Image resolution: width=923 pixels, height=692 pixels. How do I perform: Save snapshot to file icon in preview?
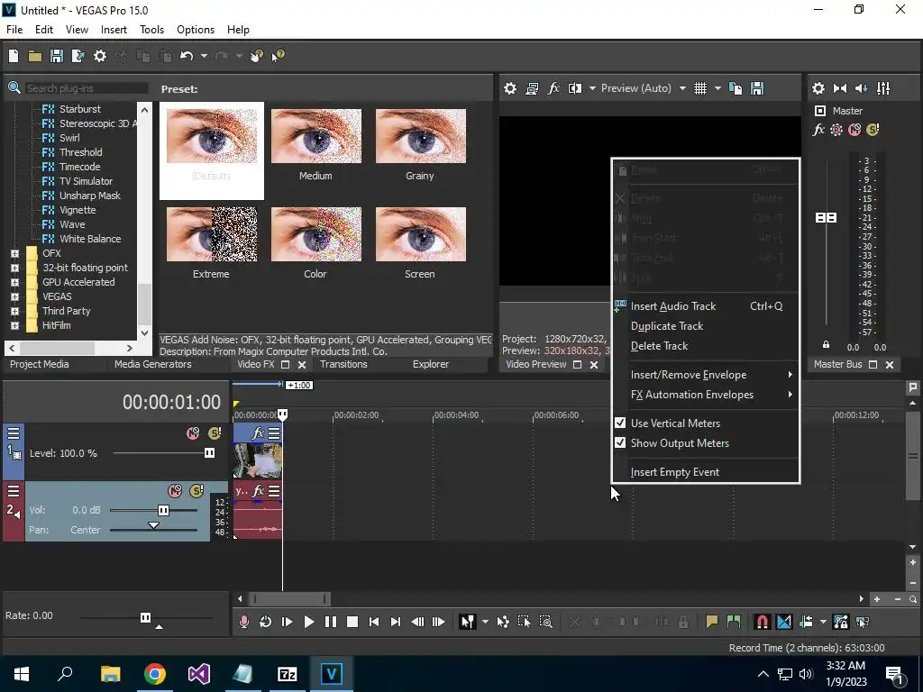(757, 88)
